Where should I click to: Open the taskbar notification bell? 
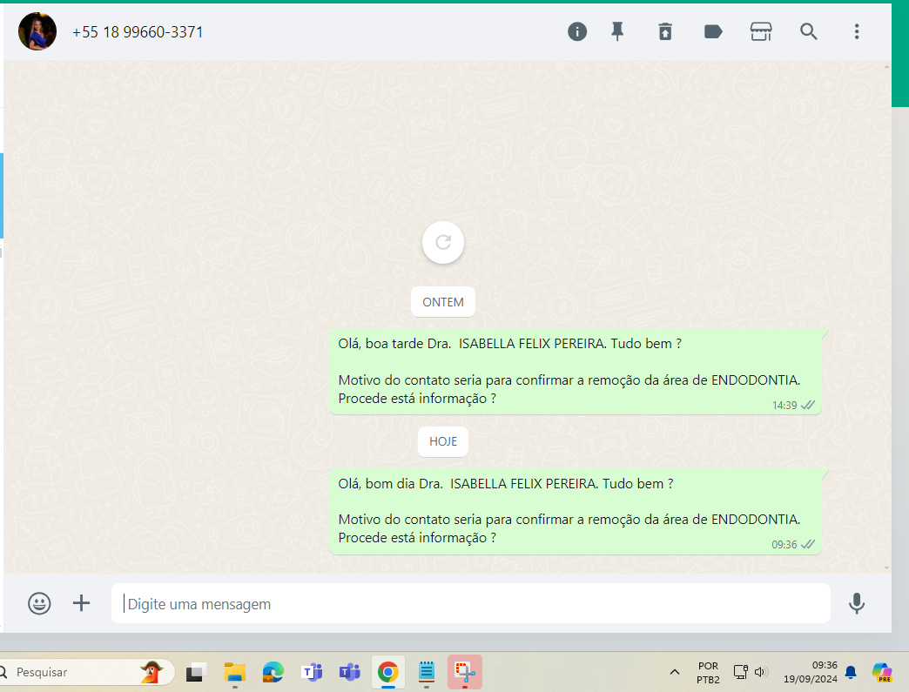pos(851,672)
